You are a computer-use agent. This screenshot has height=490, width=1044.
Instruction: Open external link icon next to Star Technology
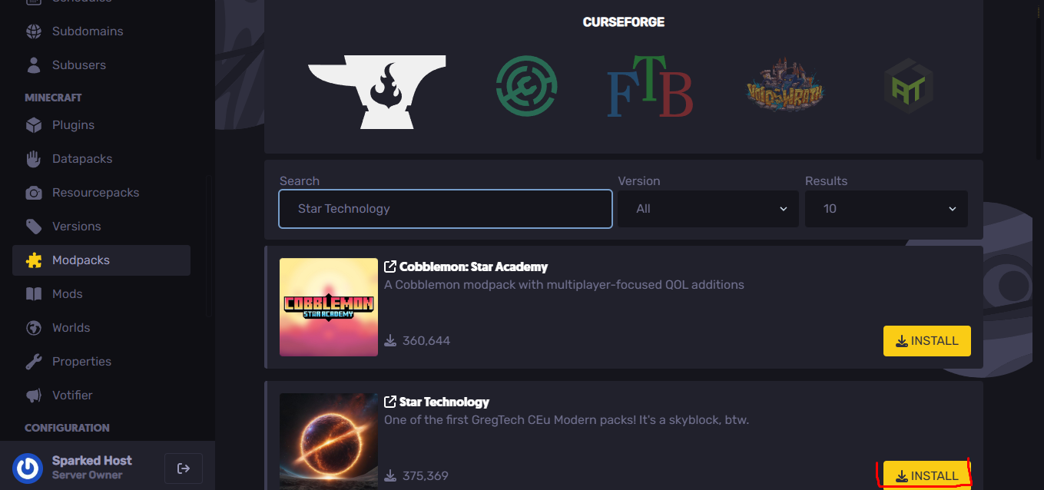tap(390, 402)
